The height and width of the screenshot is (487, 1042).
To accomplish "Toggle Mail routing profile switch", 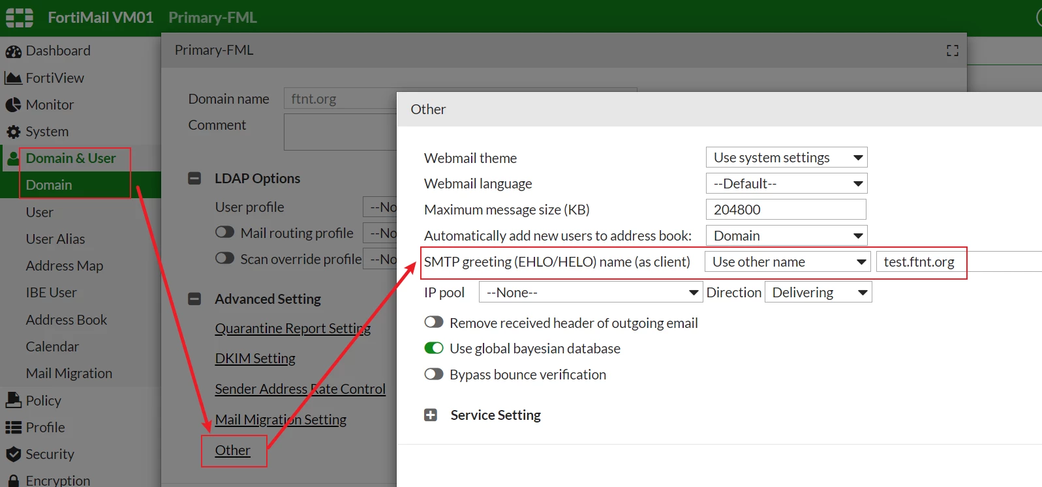I will pos(224,233).
